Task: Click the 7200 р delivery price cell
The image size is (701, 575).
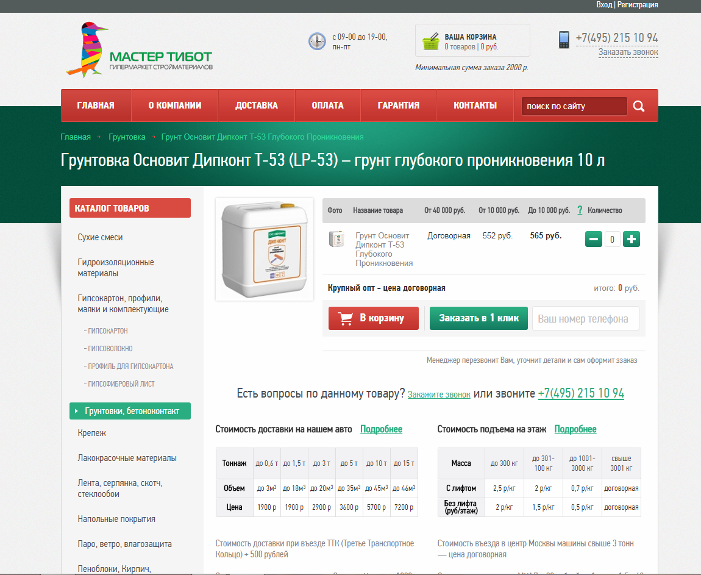Action: 404,507
